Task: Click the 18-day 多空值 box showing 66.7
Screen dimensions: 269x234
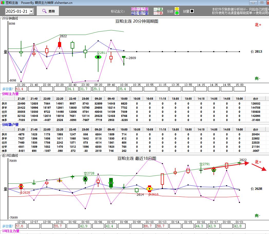Action: 150,226
